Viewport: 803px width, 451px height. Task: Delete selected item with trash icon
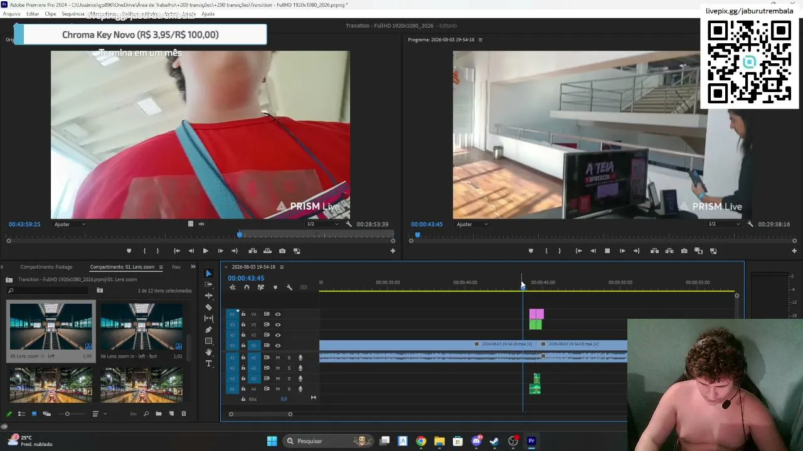pos(184,413)
